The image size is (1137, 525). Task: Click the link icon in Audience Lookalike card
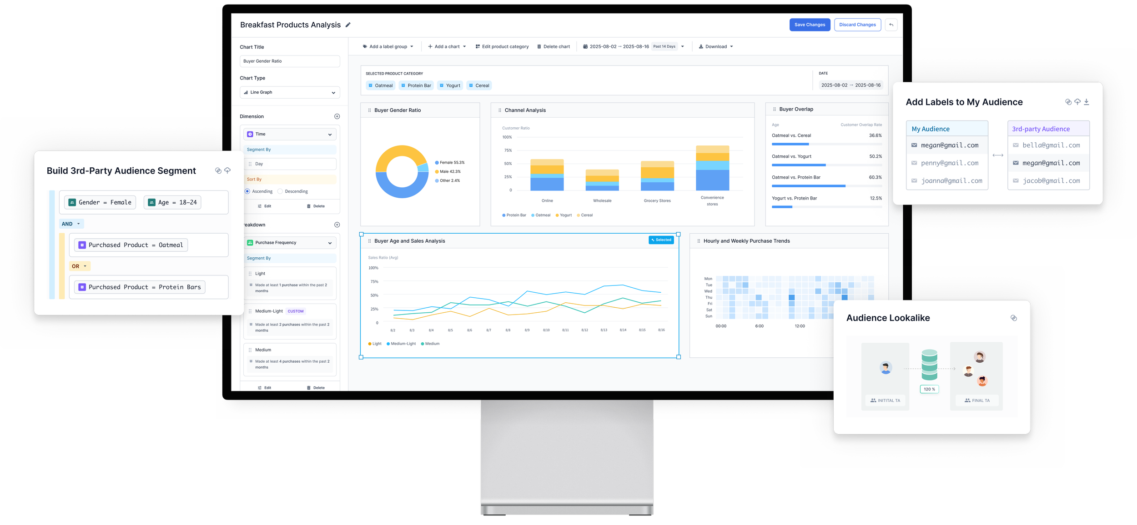point(1014,318)
